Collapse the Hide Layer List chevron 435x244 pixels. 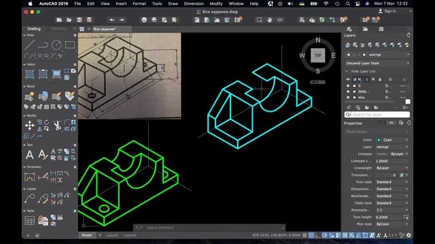pos(347,71)
